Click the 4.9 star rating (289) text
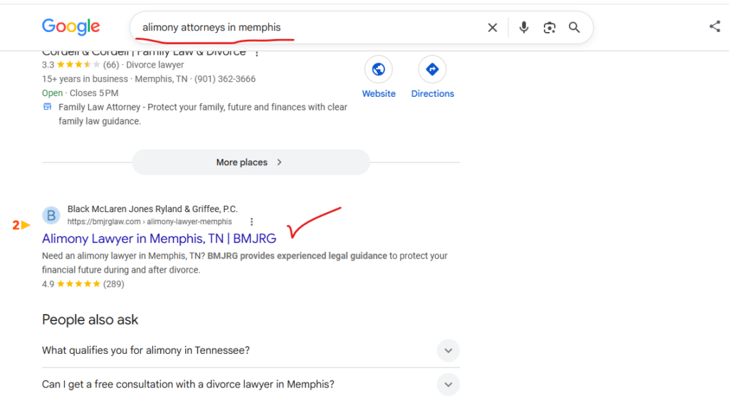 point(83,284)
